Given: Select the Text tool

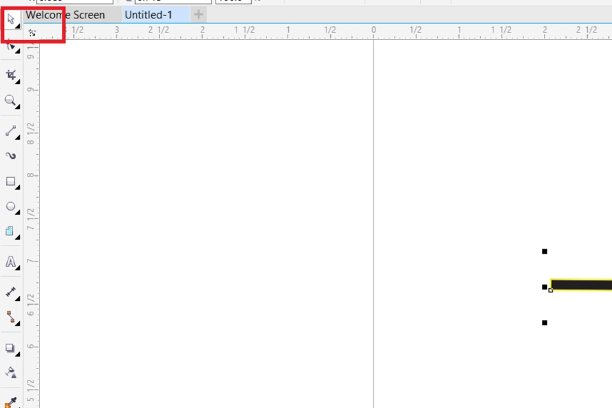Looking at the screenshot, I should coord(11,262).
